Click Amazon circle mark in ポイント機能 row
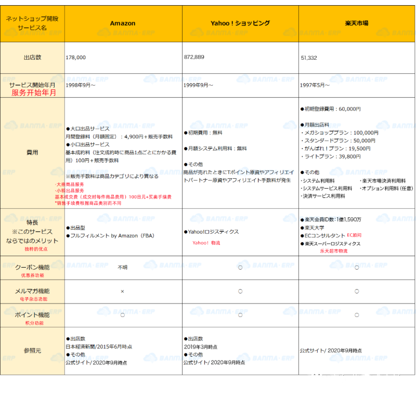This screenshot has width=416, height=398. point(123,315)
